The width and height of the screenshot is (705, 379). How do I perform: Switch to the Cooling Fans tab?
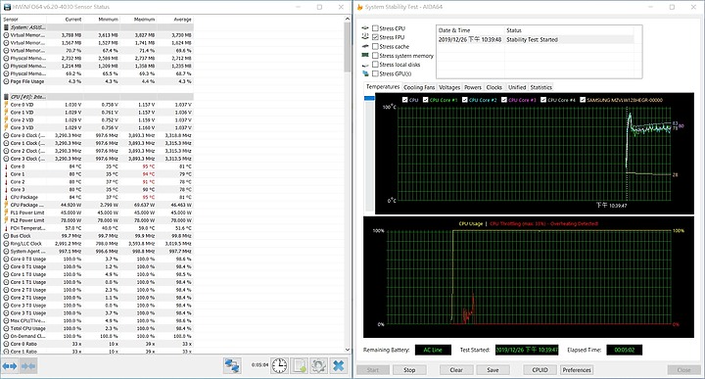(x=419, y=87)
